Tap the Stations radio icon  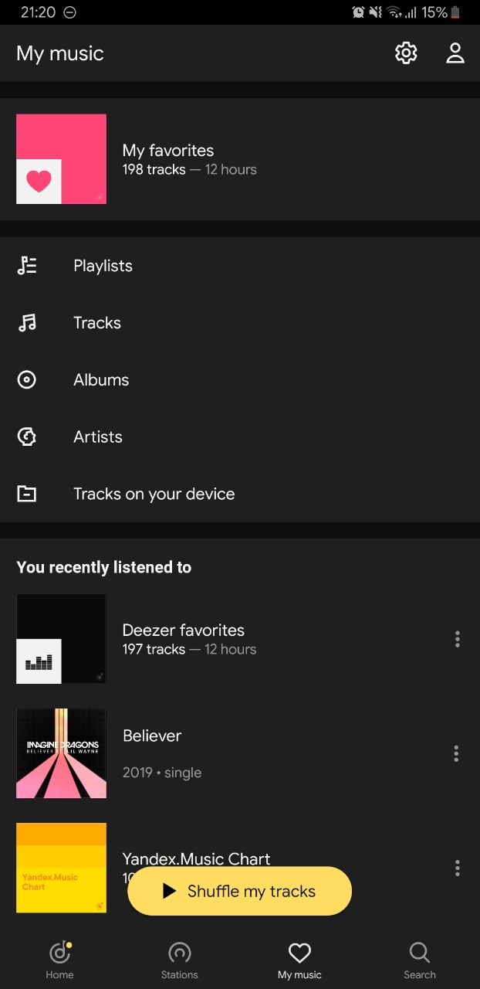179,953
